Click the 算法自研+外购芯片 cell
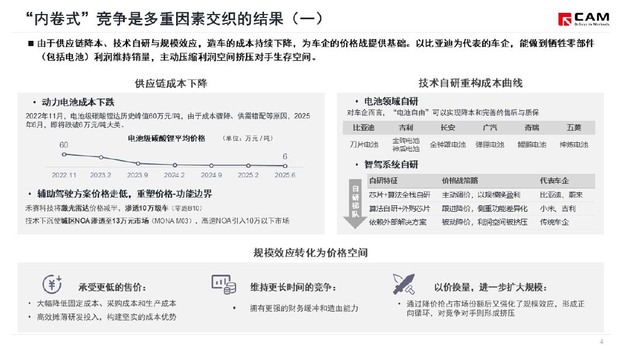 tap(399, 209)
